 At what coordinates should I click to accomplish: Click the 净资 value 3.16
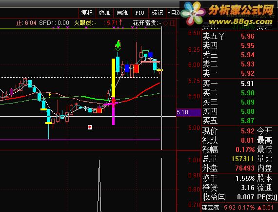pos(247,188)
